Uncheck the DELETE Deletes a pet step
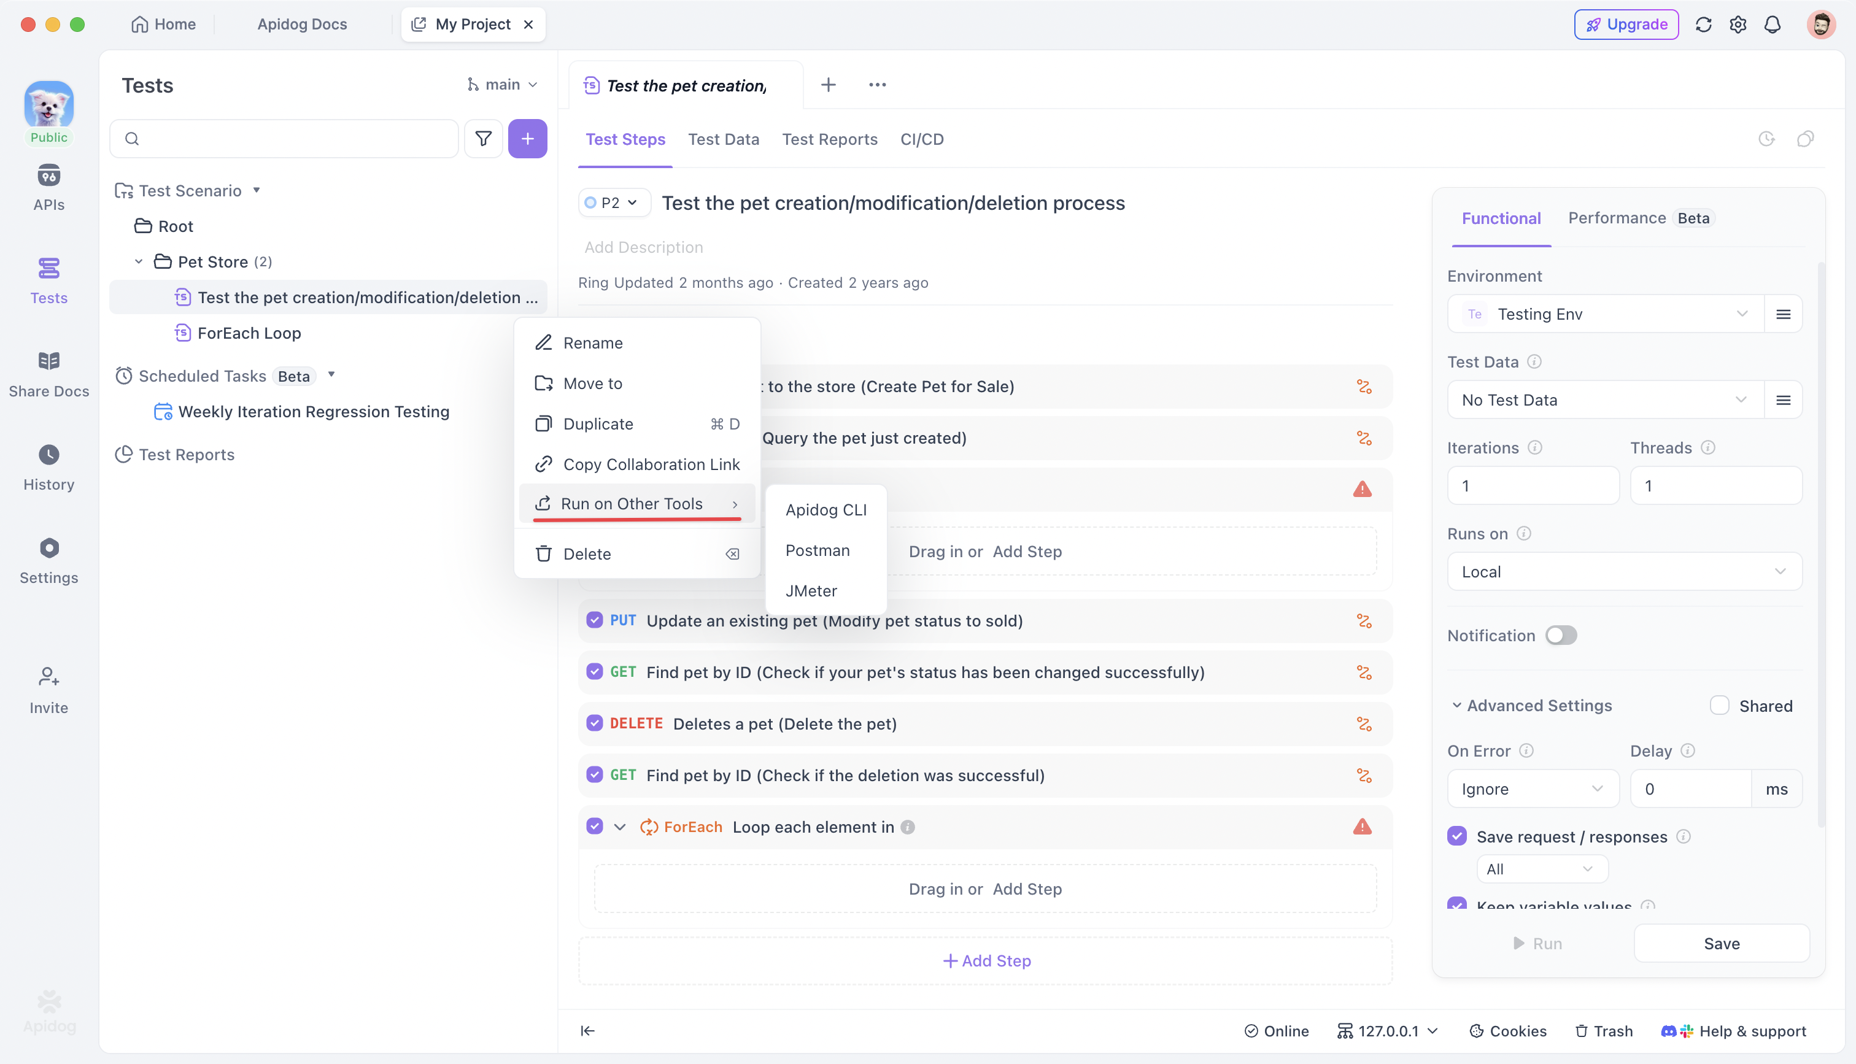 pyautogui.click(x=594, y=723)
